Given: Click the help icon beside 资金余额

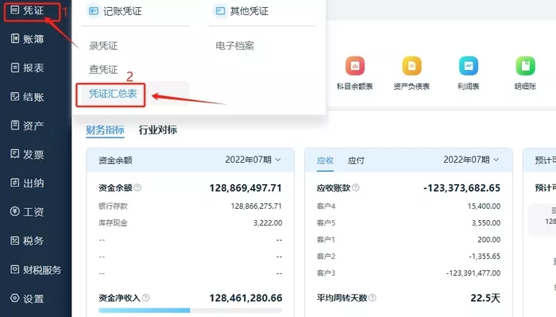Looking at the screenshot, I should pyautogui.click(x=137, y=187).
